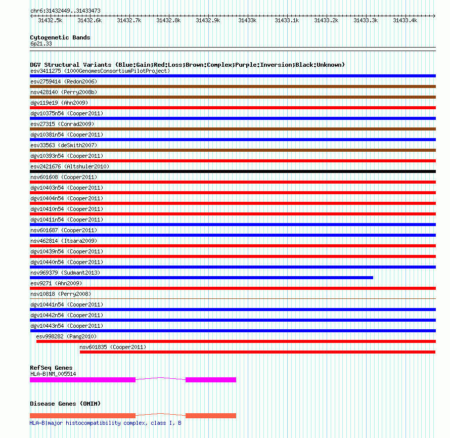Select the esv33563 (deSmith2007) label
The width and height of the screenshot is (450, 438).
(x=64, y=145)
